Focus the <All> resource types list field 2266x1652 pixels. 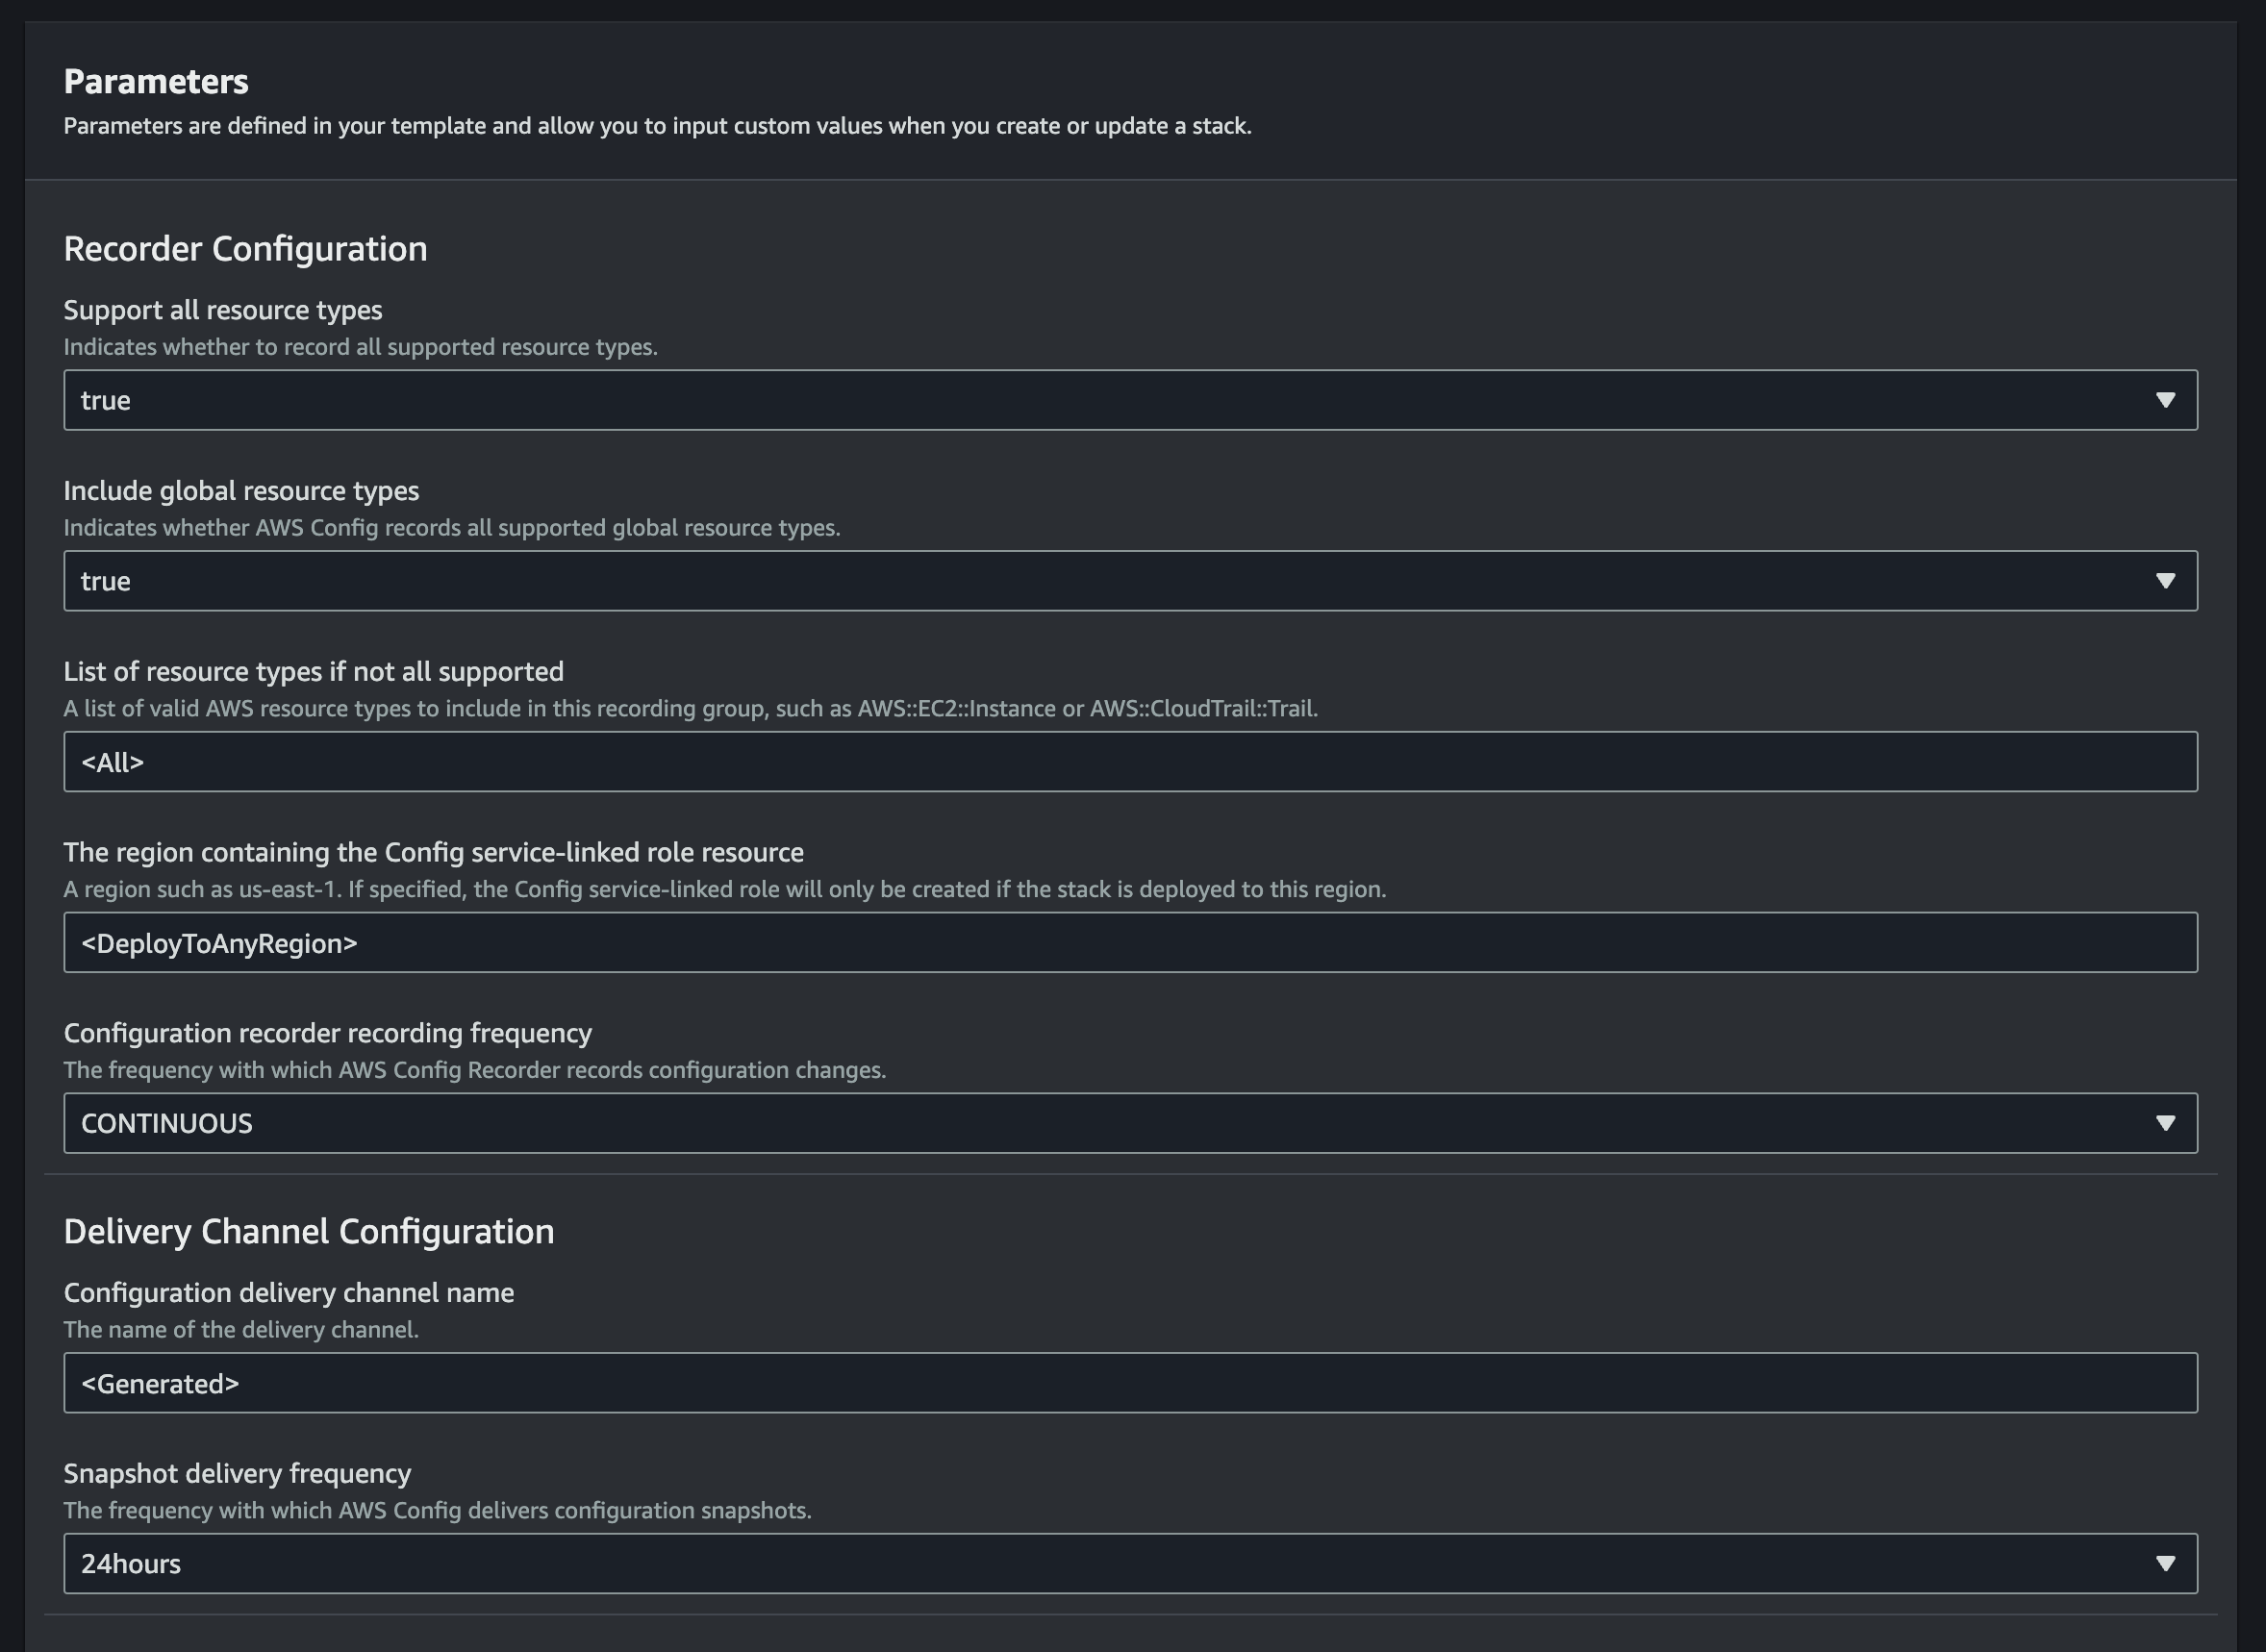pos(1130,762)
